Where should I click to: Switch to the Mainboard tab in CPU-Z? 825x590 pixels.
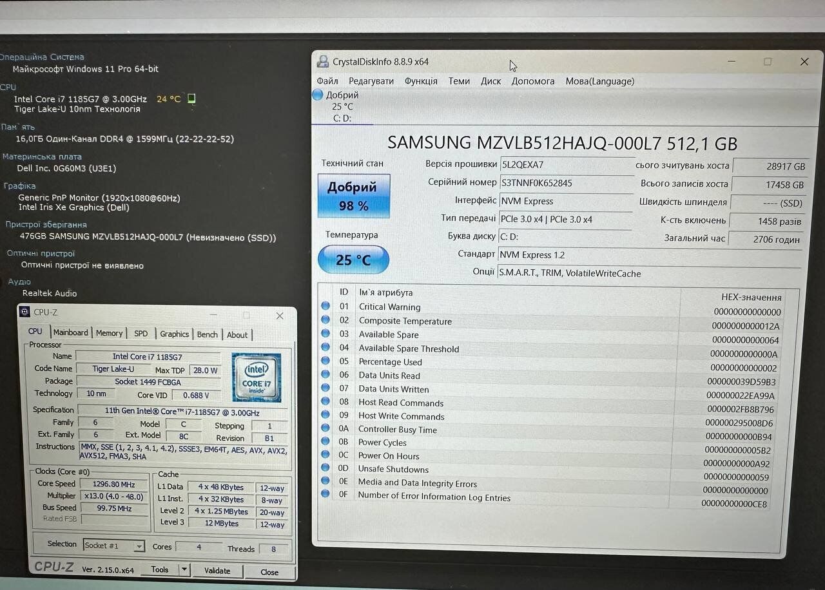coord(70,333)
